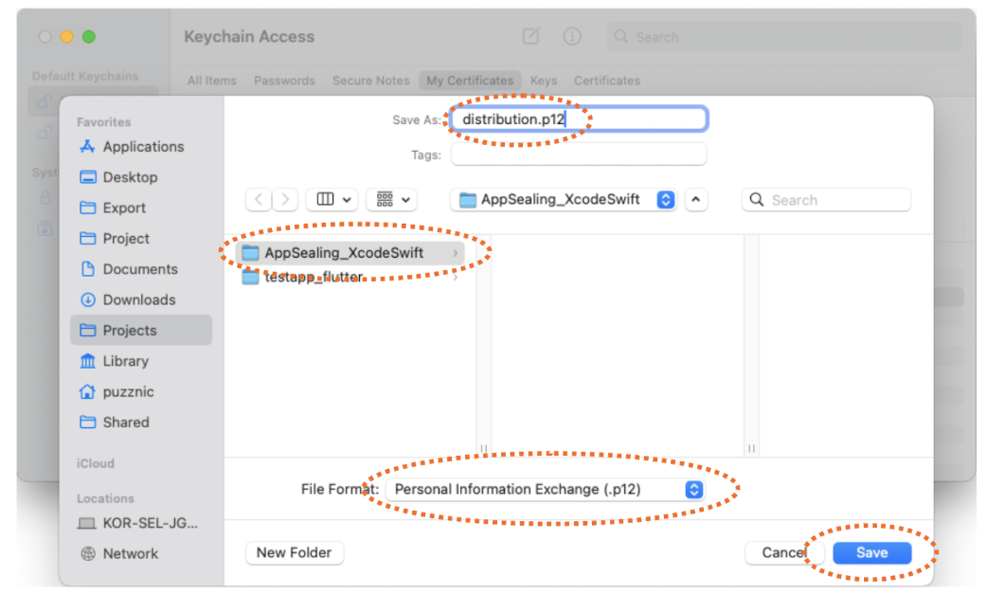Collapse the dialog with the chevron button
Screen dimensions: 987x595
click(x=696, y=200)
